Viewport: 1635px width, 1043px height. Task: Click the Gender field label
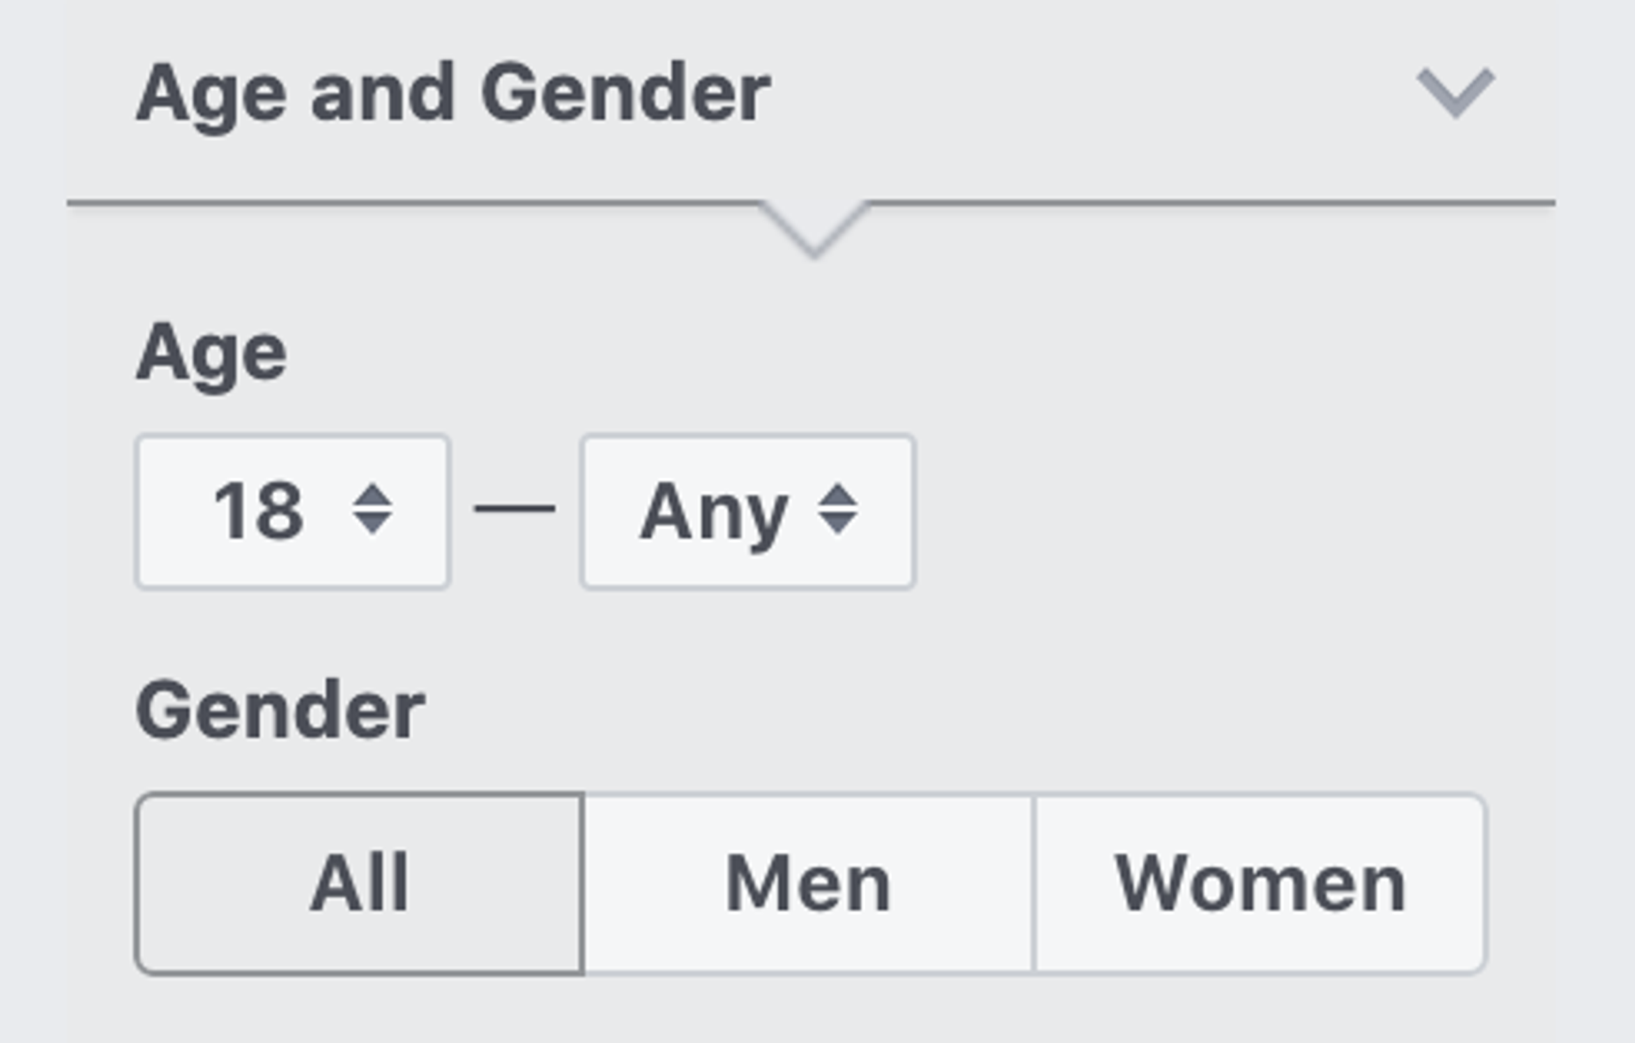coord(280,710)
